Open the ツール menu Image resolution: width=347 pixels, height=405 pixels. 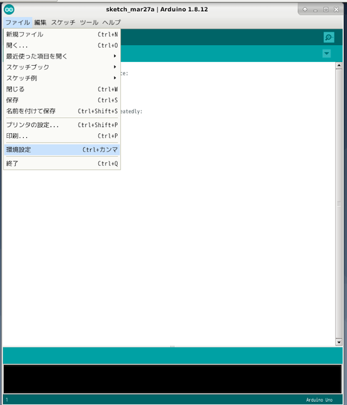[x=89, y=23]
